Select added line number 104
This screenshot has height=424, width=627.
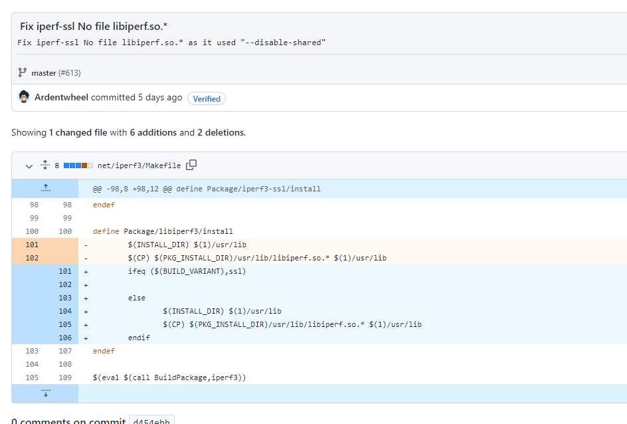click(64, 310)
